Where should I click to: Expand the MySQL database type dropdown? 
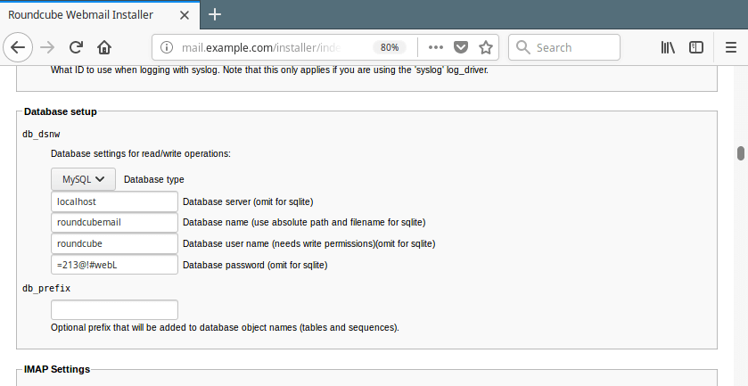pyautogui.click(x=83, y=178)
